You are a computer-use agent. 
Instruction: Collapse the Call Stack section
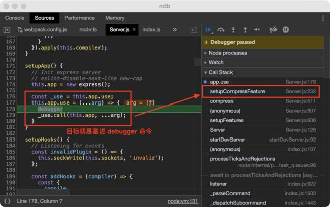262,73
